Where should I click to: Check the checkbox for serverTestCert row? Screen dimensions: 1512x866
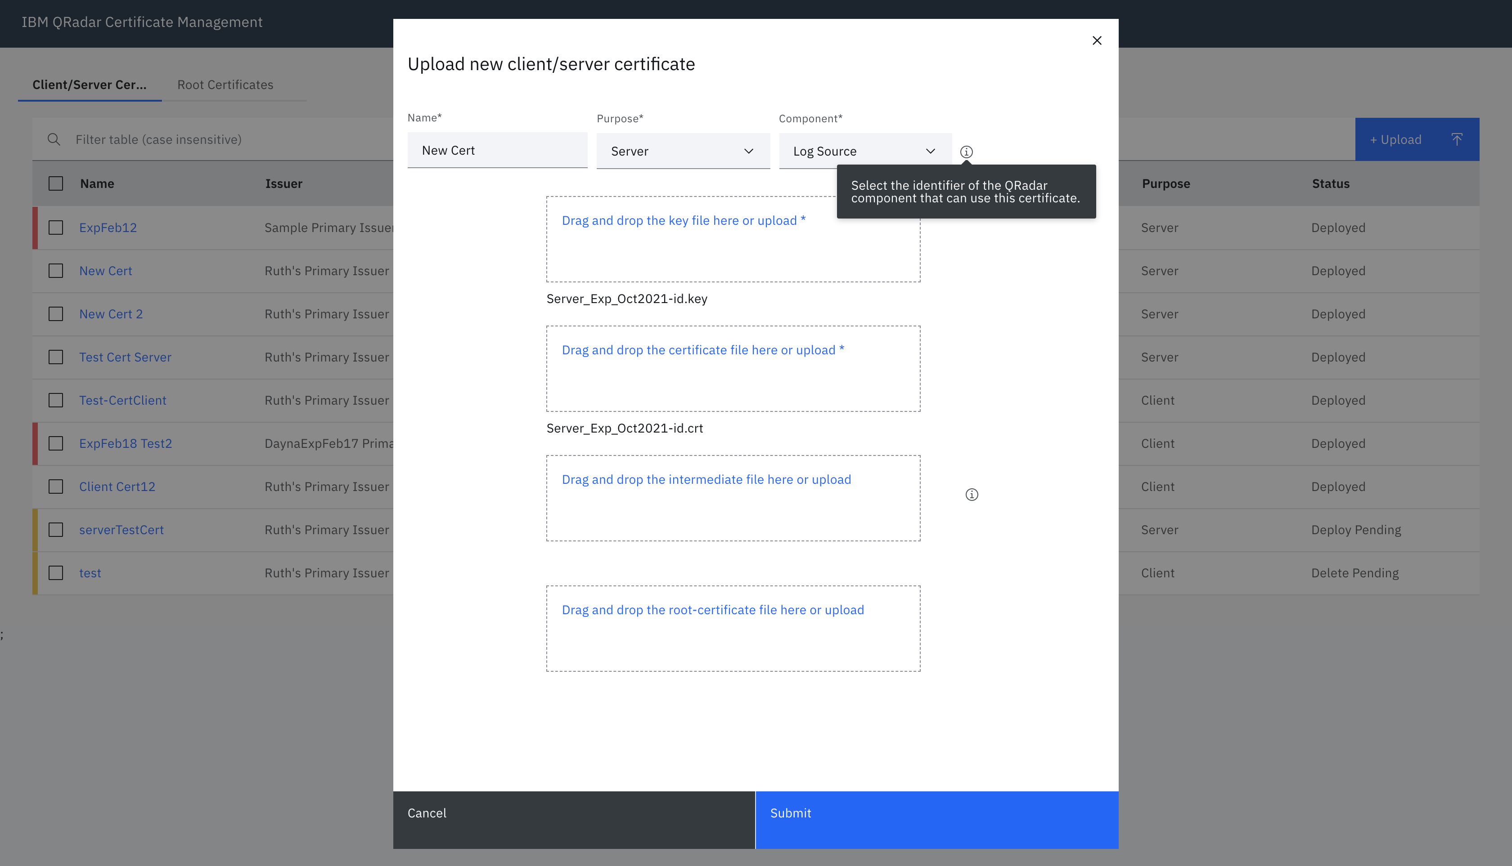pos(55,529)
